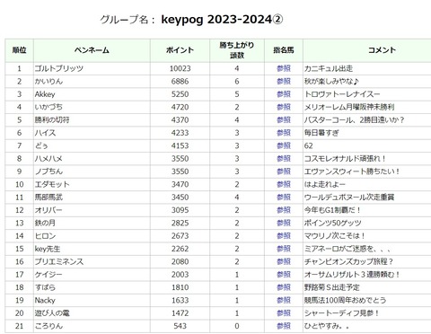The image size is (431, 334).
Task: Open 参照 link for ノブちん
Action: pyautogui.click(x=284, y=171)
